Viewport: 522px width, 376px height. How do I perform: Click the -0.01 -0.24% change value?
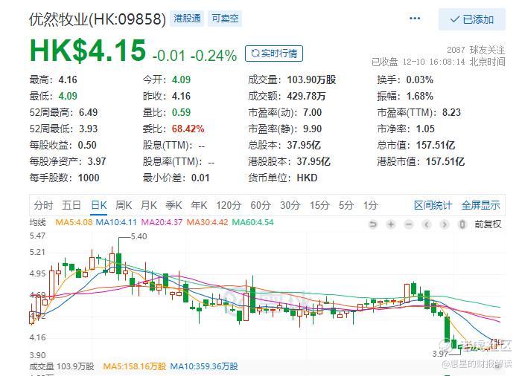tap(195, 56)
